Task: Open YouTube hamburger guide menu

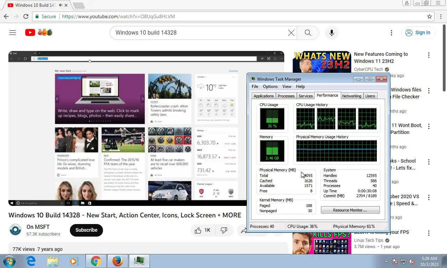Action: point(13,32)
